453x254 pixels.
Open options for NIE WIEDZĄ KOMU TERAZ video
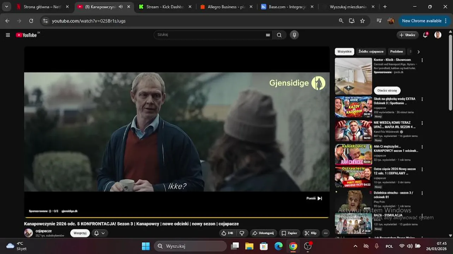pos(422,123)
